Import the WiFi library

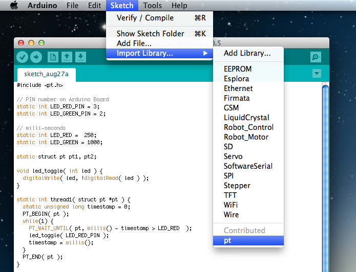248,205
